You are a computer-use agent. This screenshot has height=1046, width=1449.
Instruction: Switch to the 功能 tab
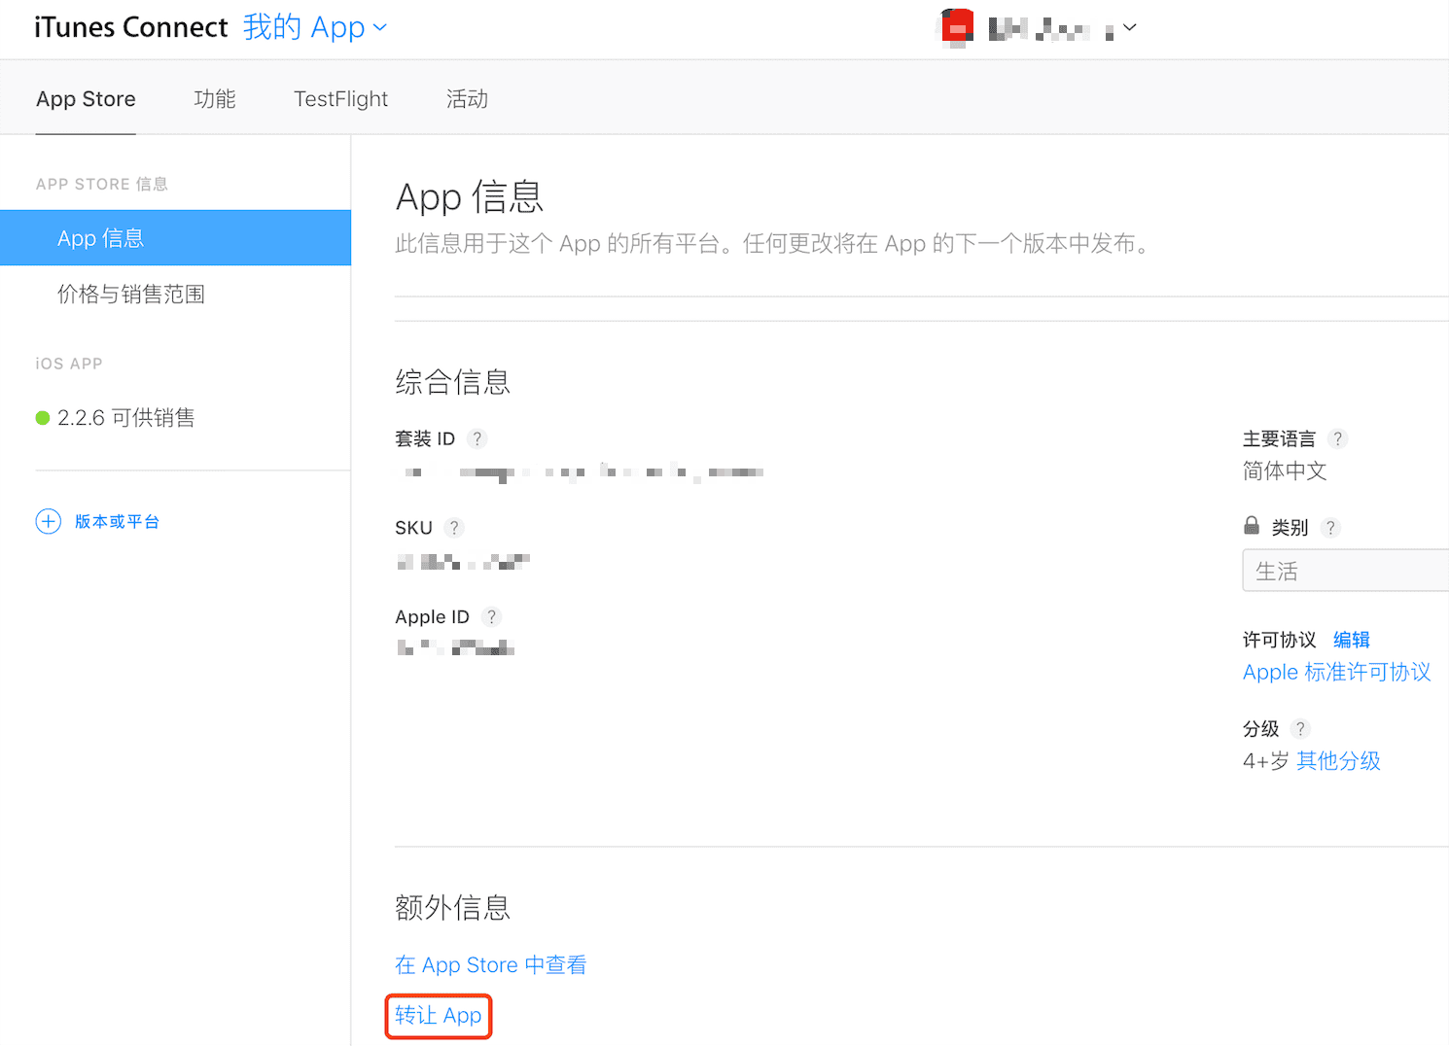(x=215, y=99)
